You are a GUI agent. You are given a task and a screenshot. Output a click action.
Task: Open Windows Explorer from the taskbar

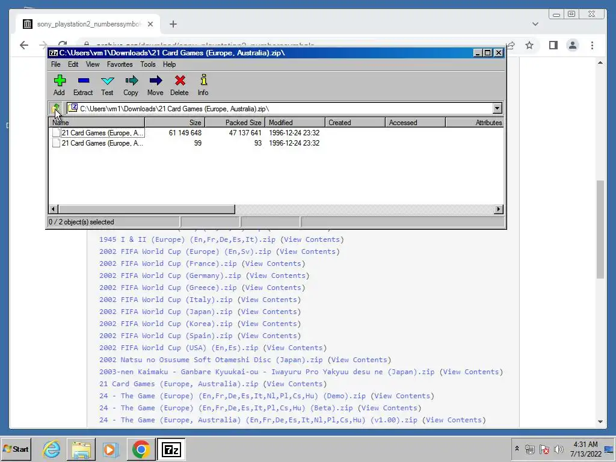(x=81, y=449)
